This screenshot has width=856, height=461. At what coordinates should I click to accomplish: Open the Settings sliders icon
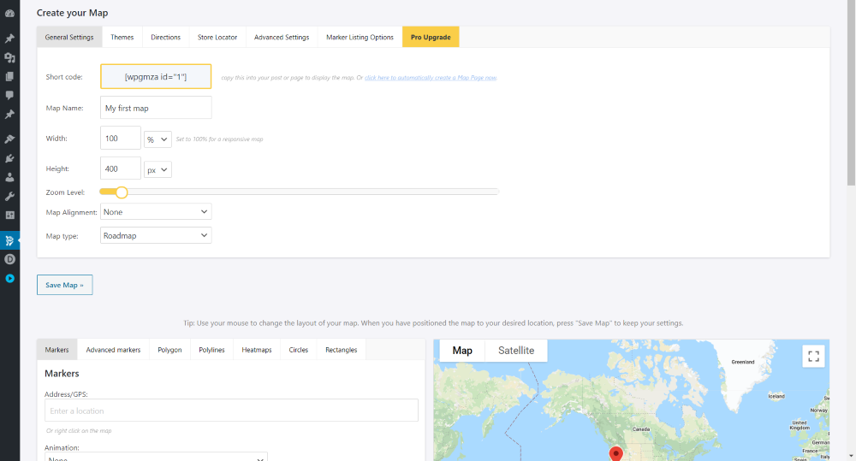click(x=9, y=216)
